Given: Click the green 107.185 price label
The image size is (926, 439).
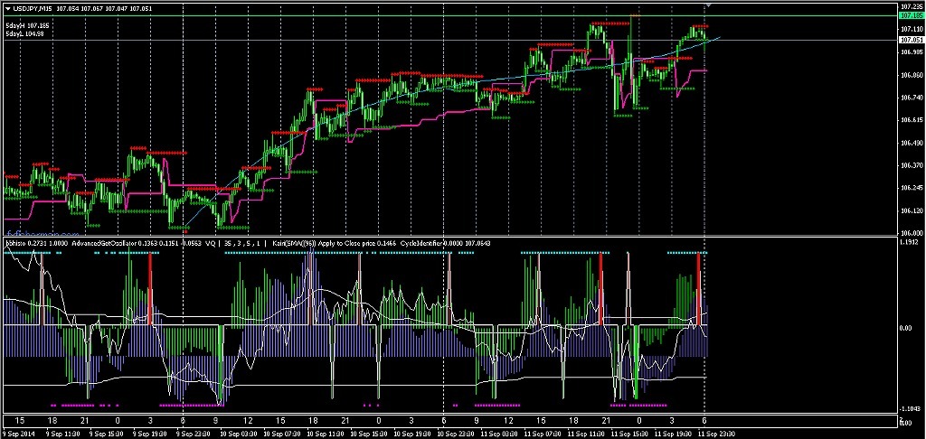Looking at the screenshot, I should [911, 16].
